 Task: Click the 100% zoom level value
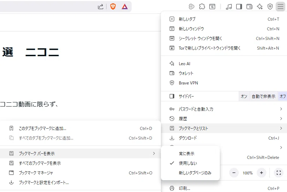tap(248, 173)
